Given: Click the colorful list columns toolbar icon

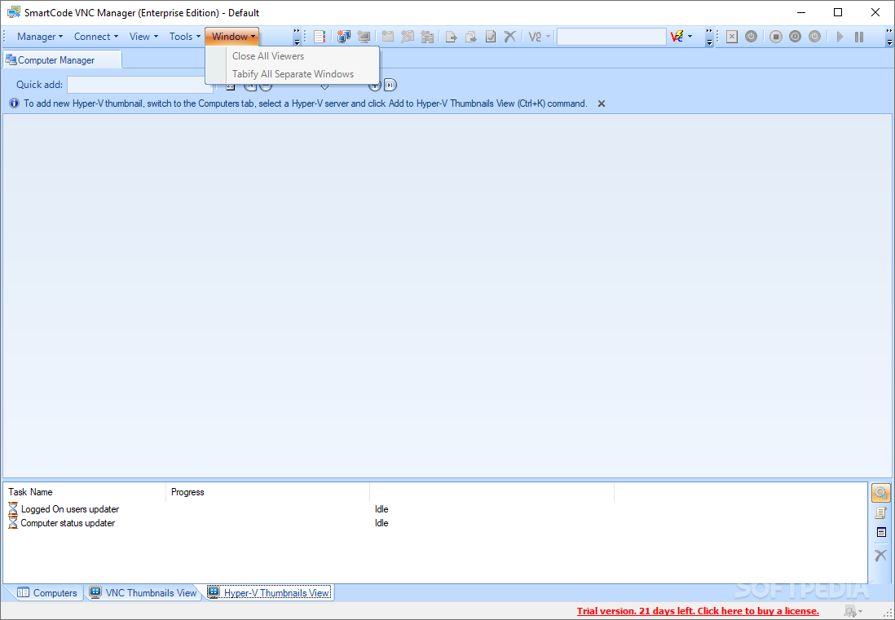Looking at the screenshot, I should point(320,37).
